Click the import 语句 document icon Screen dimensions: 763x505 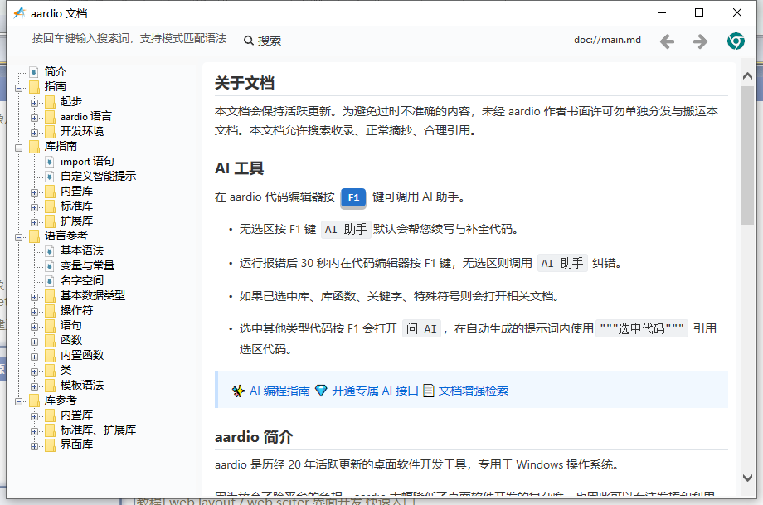pyautogui.click(x=49, y=162)
